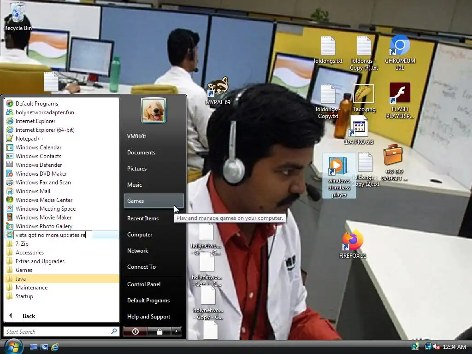Viewport: 472px width, 354px height.
Task: Open Computer from Start menu
Action: point(153,234)
